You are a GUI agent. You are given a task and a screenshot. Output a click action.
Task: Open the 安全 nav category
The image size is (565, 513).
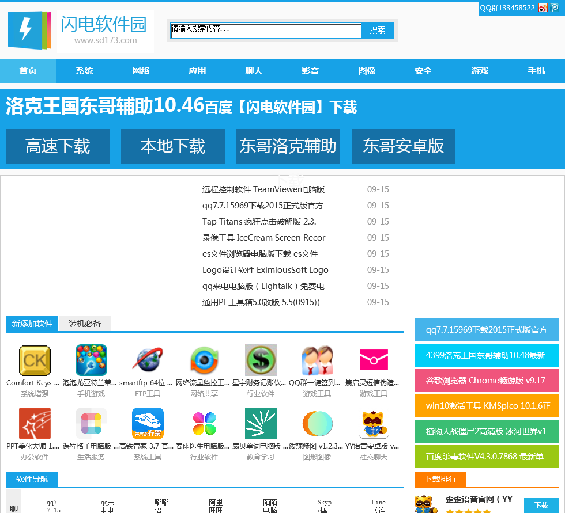coord(423,71)
